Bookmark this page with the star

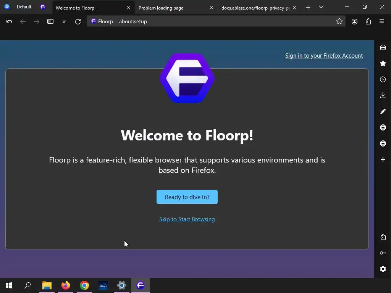coord(339,21)
